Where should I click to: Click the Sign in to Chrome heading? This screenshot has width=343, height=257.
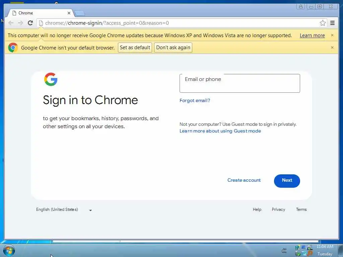(90, 100)
